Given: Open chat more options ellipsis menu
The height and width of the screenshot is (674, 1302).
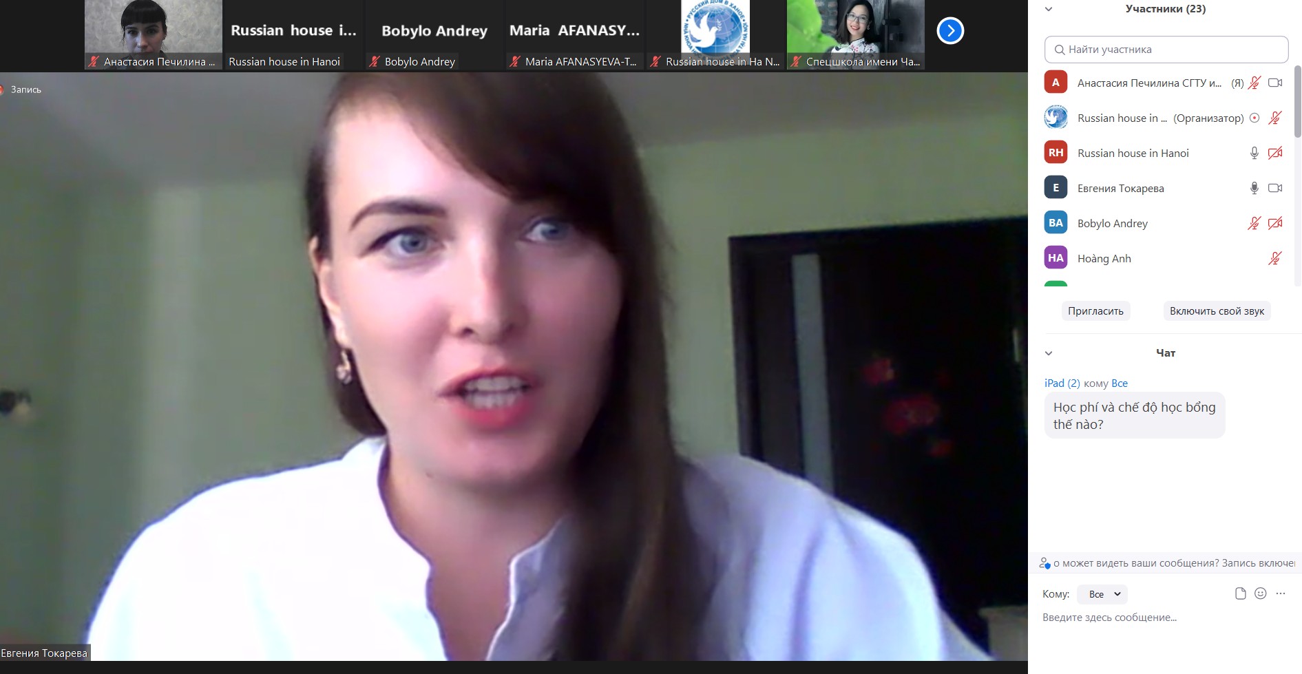Looking at the screenshot, I should coord(1280,593).
